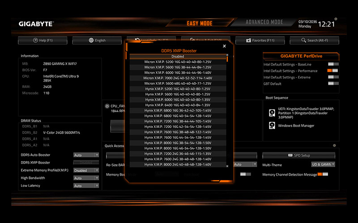Image resolution: width=358 pixels, height=223 pixels.
Task: Open the High Bandwidth dropdown
Action: 86,178
